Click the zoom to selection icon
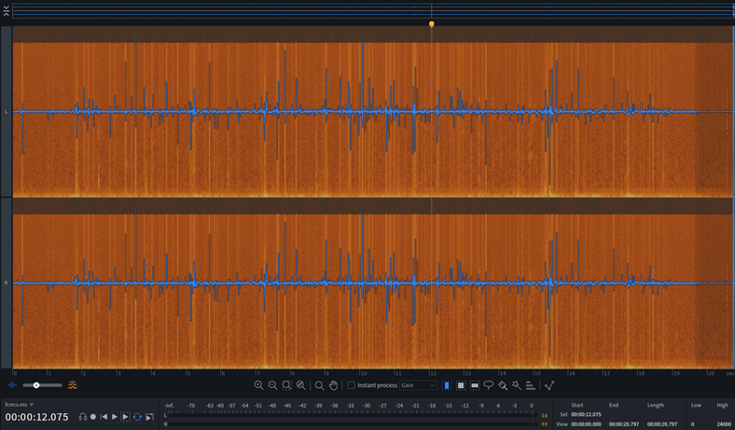 pyautogui.click(x=286, y=385)
